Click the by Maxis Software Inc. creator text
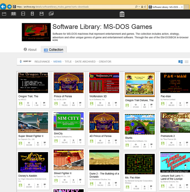190x192 pixels. pos(63,137)
